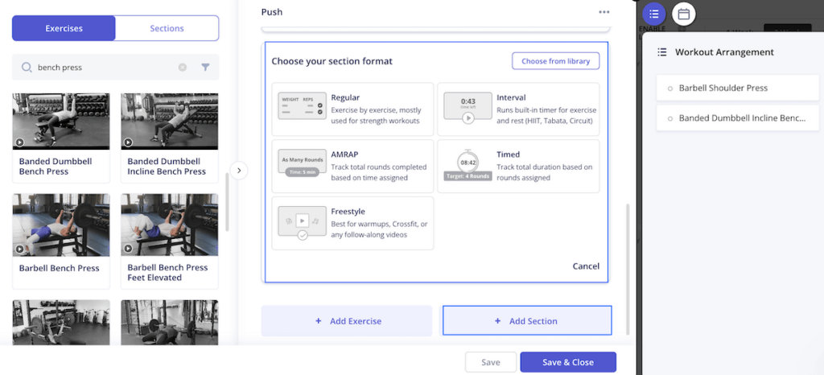Open the calendar view icon
Image resolution: width=824 pixels, height=375 pixels.
pos(683,14)
